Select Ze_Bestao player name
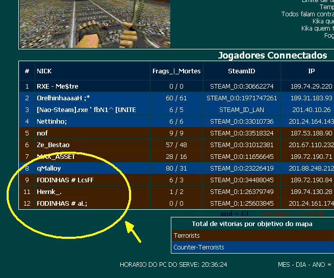 click(53, 145)
